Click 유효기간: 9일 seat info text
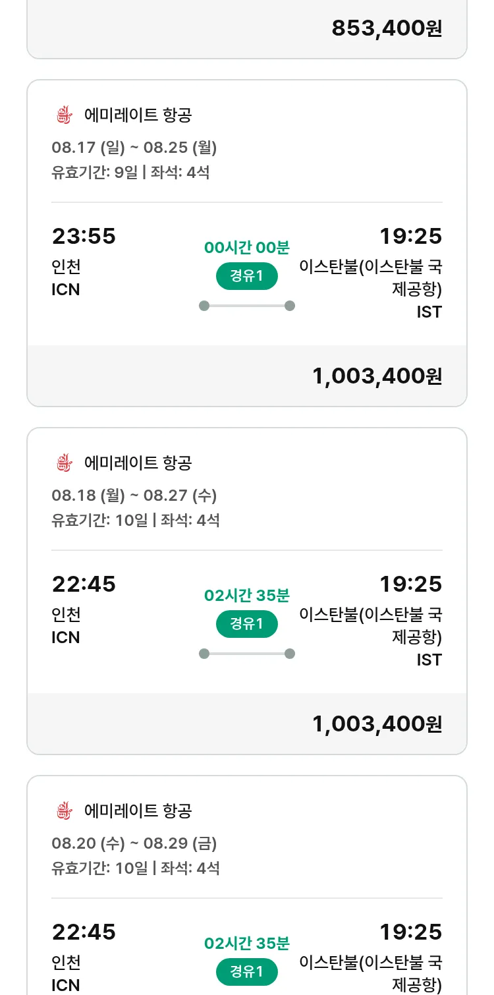 130,173
